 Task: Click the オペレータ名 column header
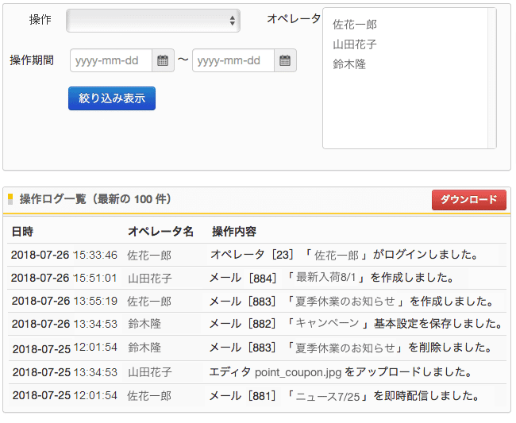160,232
